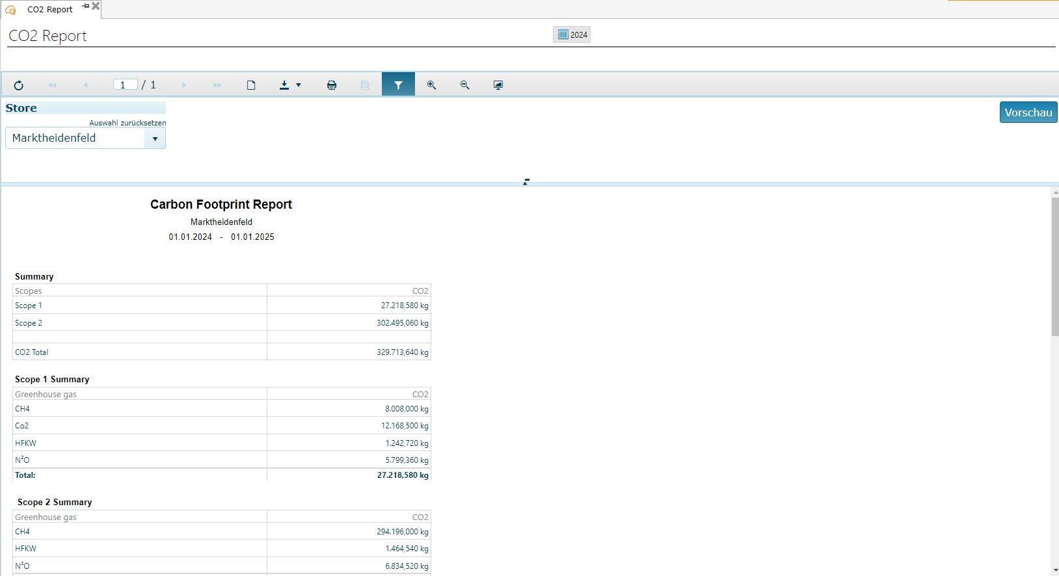This screenshot has width=1059, height=576.
Task: Click the blank page icon in toolbar
Action: coord(251,85)
